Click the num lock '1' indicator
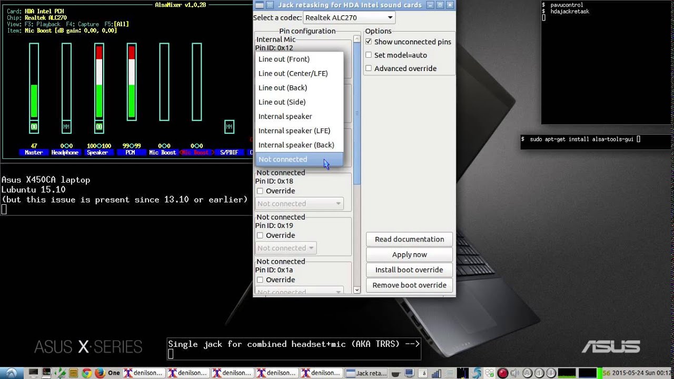Screen dimensions: 674x379 coord(540,373)
